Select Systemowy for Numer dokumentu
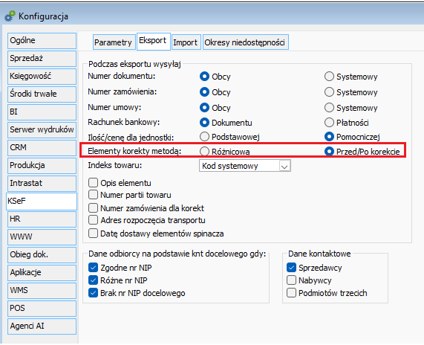The height and width of the screenshot is (345, 424). coord(329,77)
